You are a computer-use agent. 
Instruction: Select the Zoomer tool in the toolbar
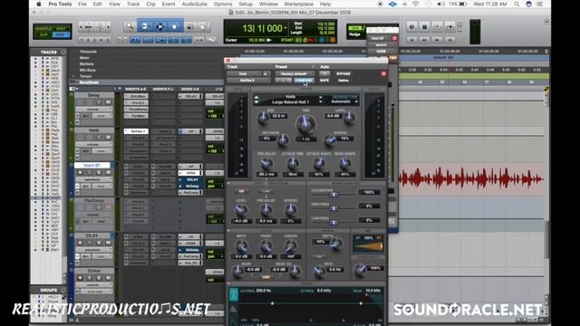[x=130, y=26]
